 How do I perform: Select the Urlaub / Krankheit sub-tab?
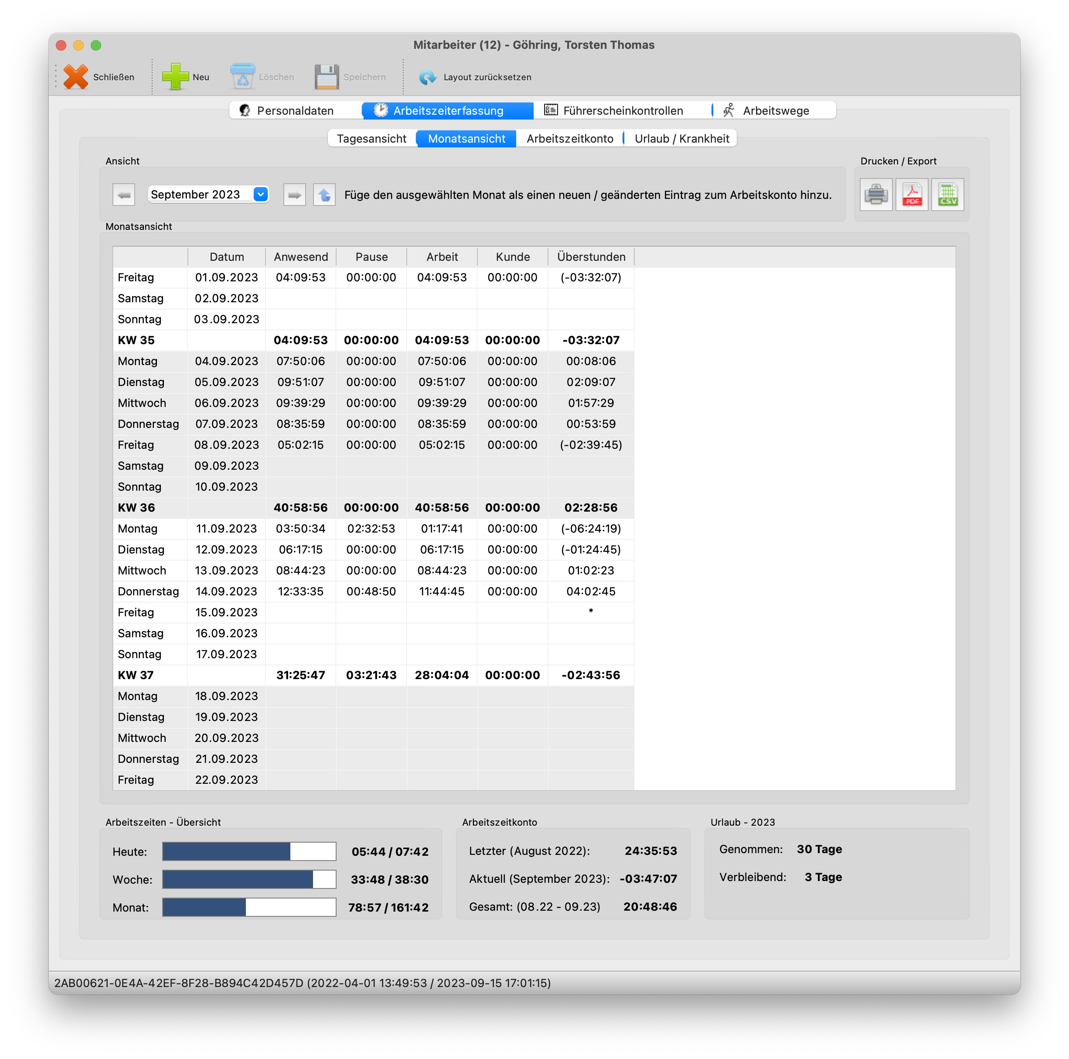(x=681, y=139)
